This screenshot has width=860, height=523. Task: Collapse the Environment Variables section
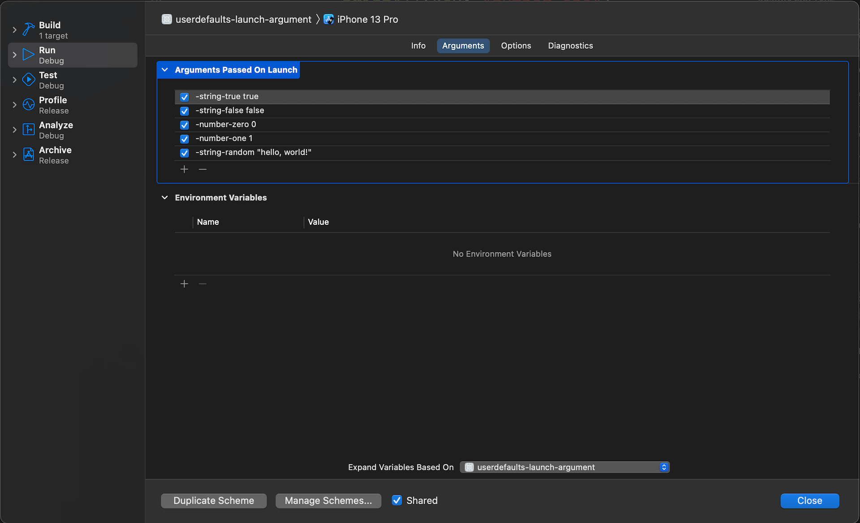point(165,197)
